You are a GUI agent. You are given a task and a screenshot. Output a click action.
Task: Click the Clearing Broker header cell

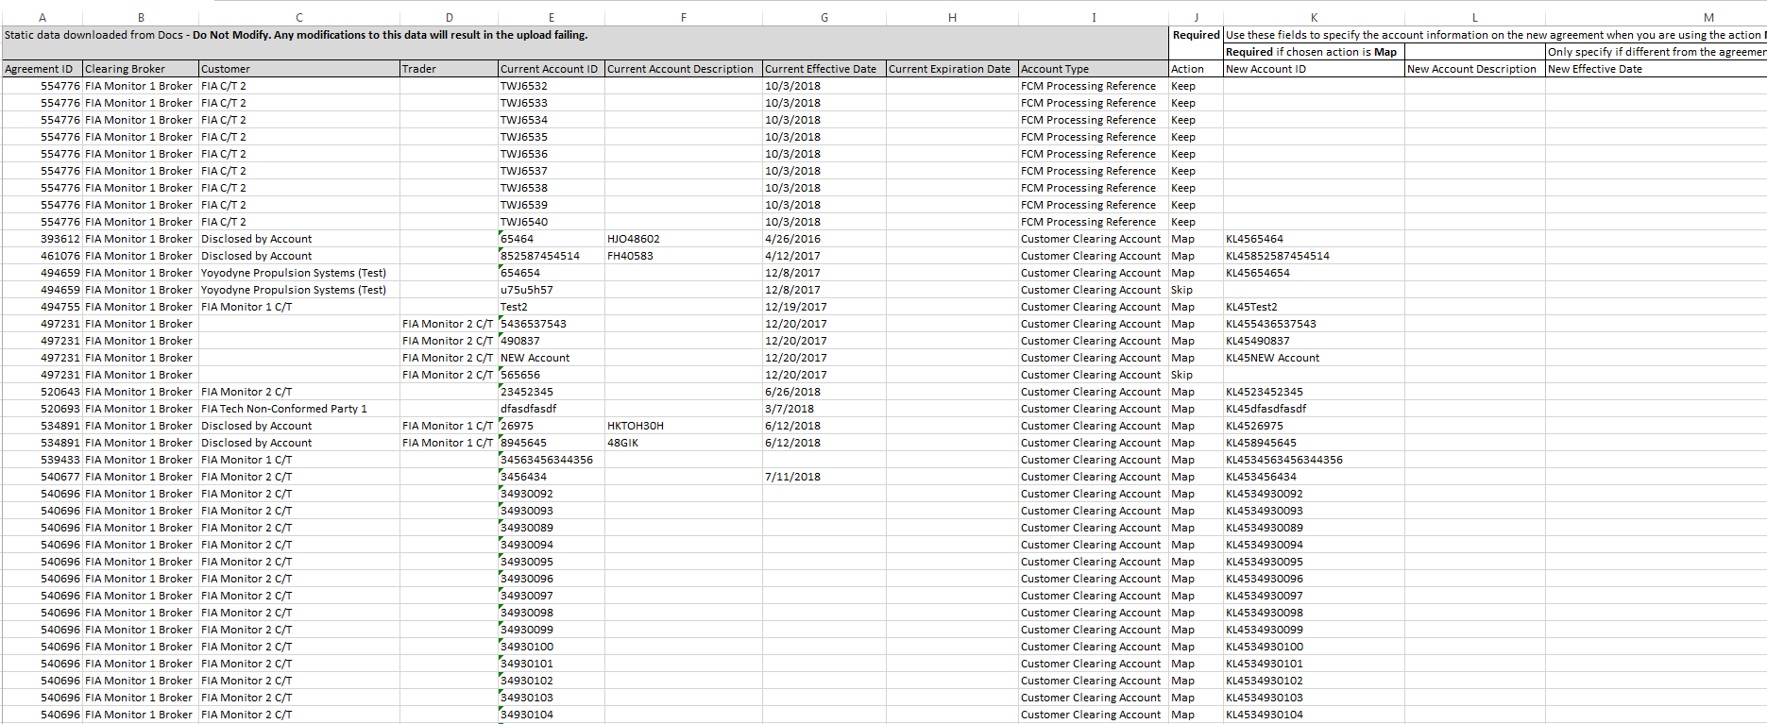point(141,69)
